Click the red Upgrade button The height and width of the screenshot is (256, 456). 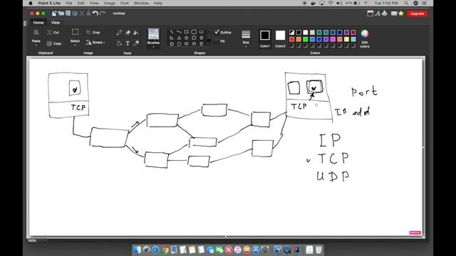417,14
